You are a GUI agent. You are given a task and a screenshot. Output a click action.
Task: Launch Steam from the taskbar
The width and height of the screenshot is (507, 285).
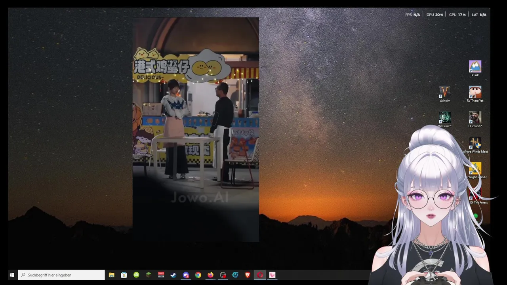point(173,275)
